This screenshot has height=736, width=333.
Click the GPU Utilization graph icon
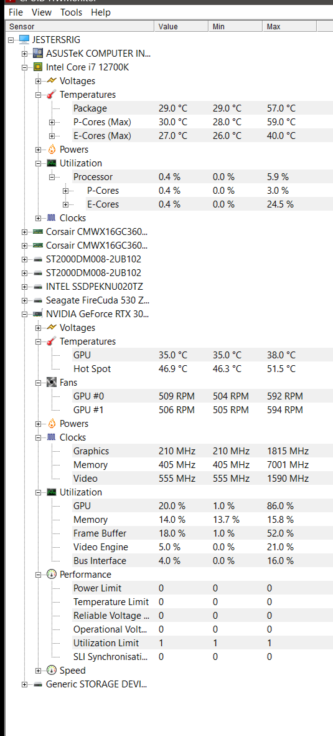pos(52,492)
